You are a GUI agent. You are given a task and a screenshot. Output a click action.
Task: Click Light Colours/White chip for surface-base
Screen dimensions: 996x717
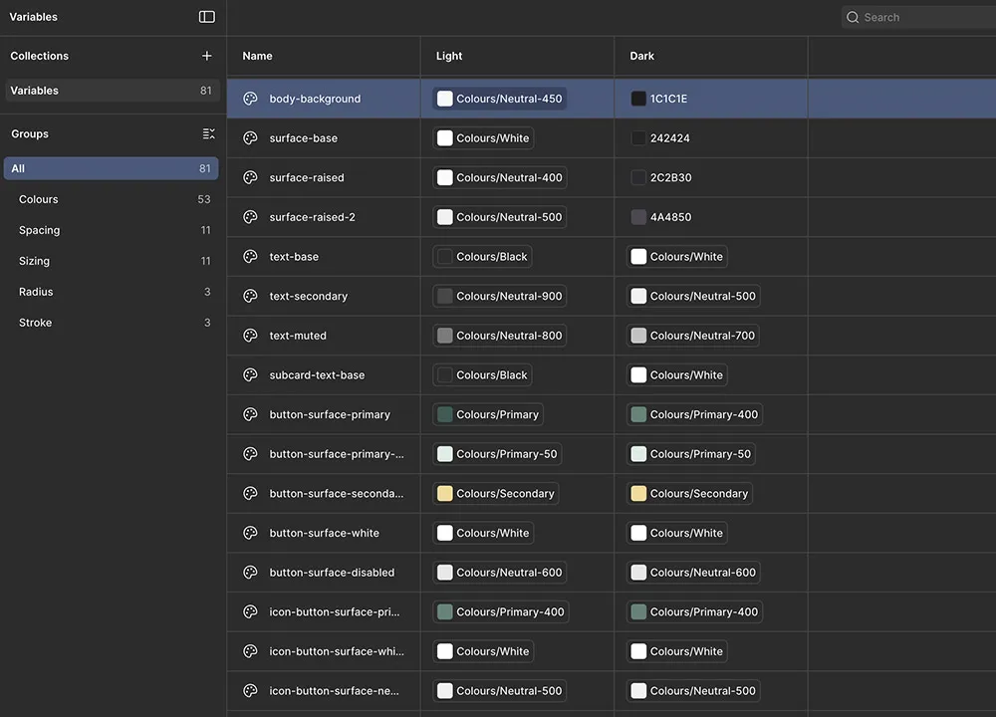(x=483, y=137)
